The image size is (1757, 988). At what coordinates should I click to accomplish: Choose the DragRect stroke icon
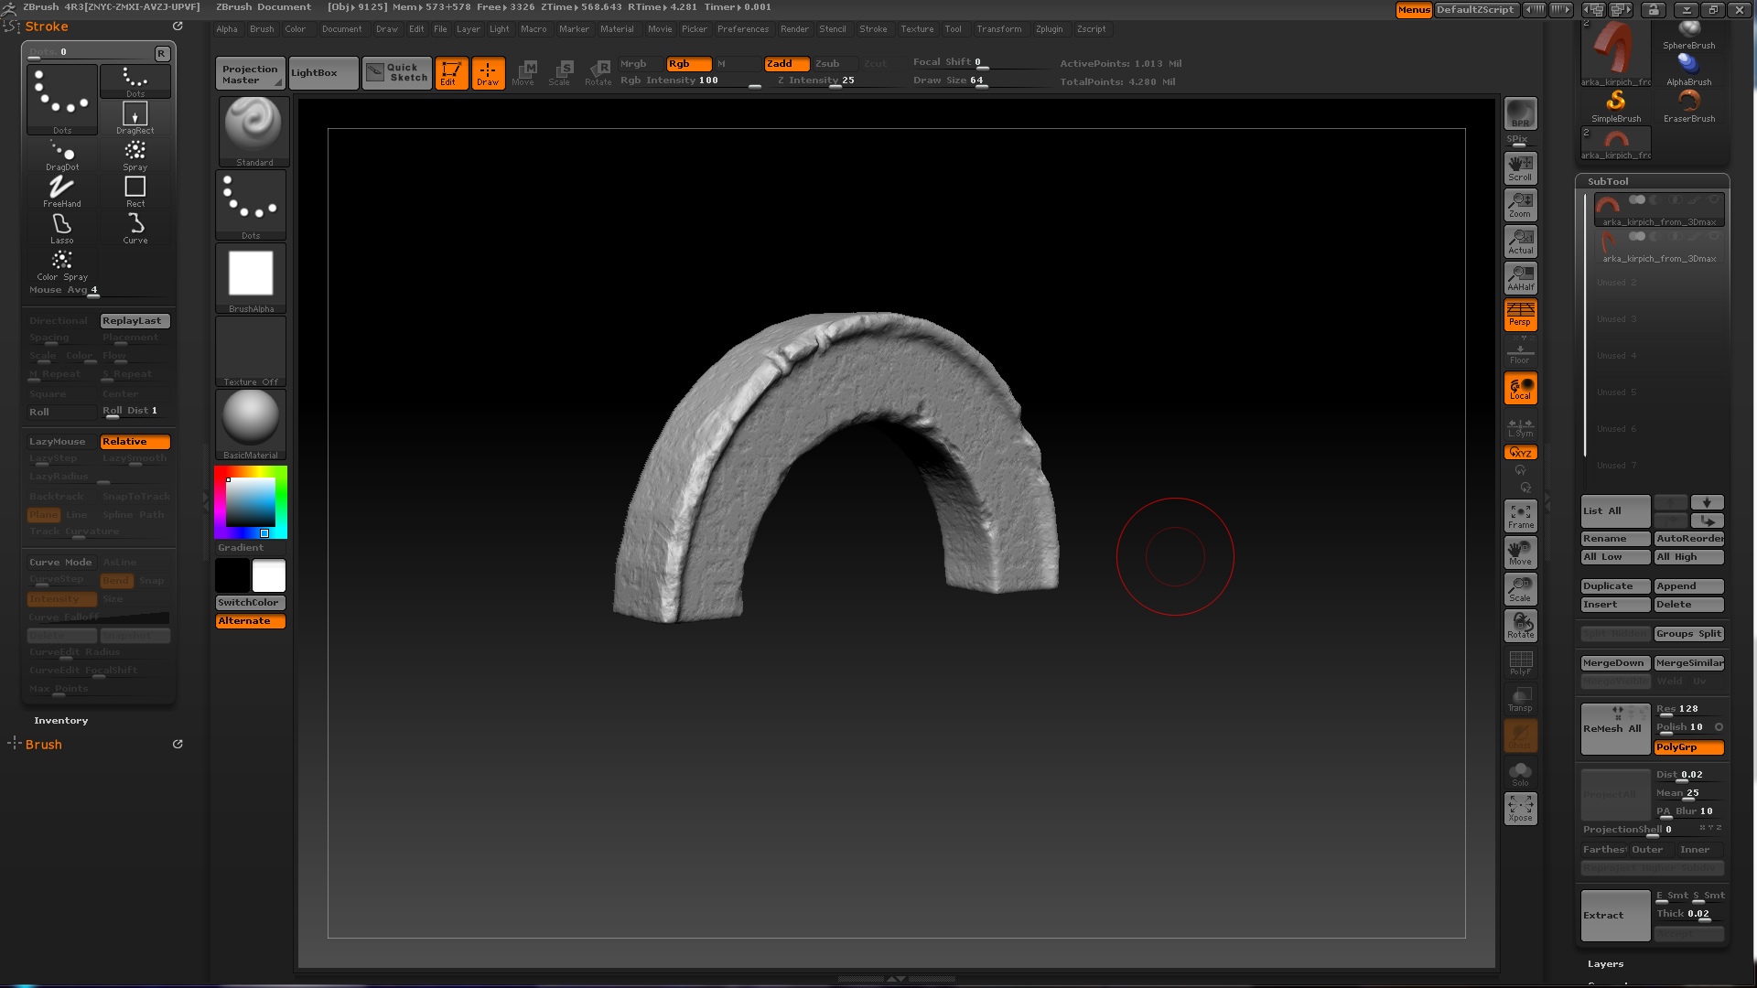(x=135, y=116)
